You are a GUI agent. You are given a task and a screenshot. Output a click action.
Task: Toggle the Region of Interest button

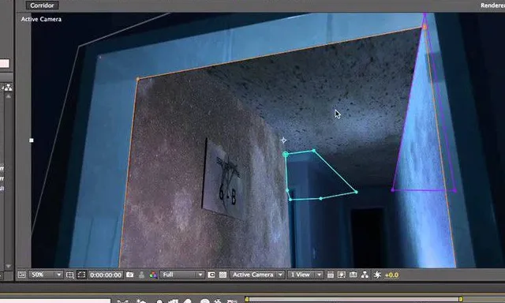(211, 275)
